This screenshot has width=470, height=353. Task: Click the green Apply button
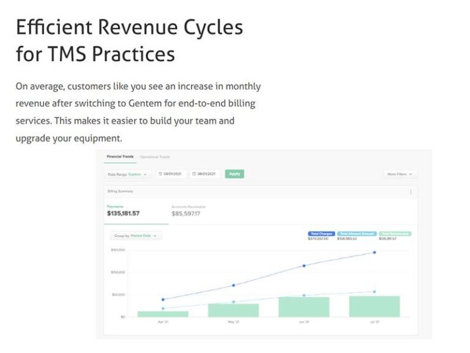pos(234,174)
